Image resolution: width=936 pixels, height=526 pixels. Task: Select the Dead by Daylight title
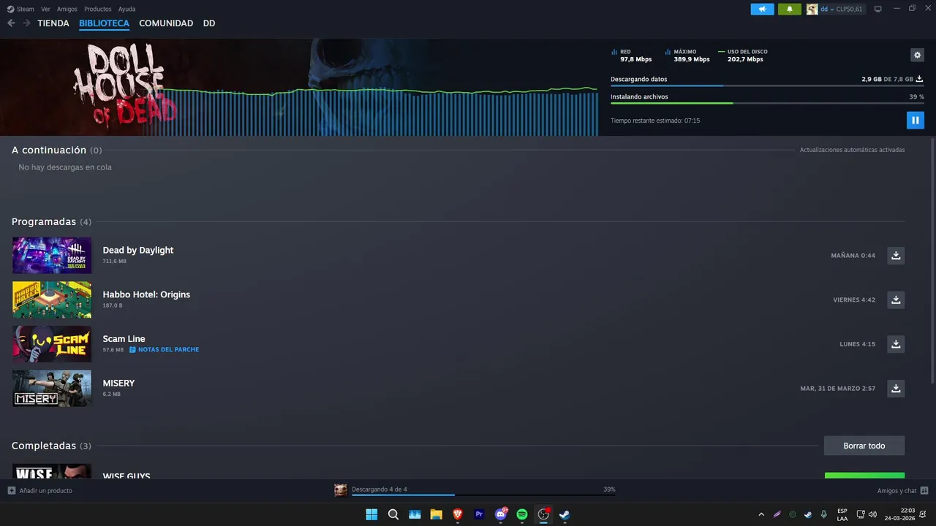point(138,250)
